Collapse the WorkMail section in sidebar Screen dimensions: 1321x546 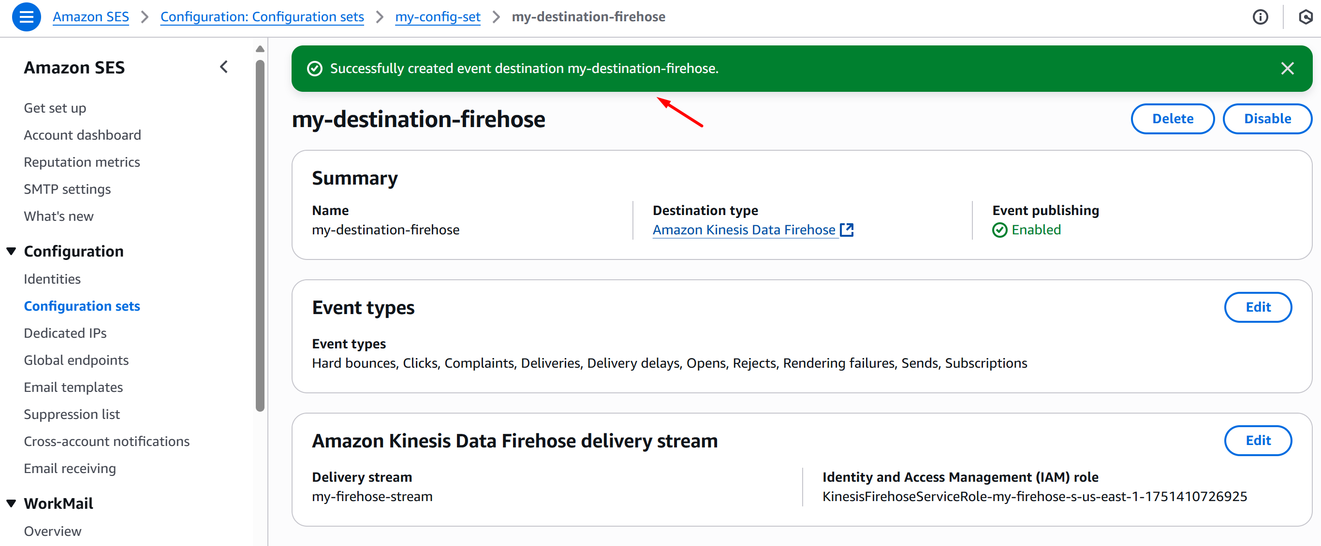tap(11, 503)
